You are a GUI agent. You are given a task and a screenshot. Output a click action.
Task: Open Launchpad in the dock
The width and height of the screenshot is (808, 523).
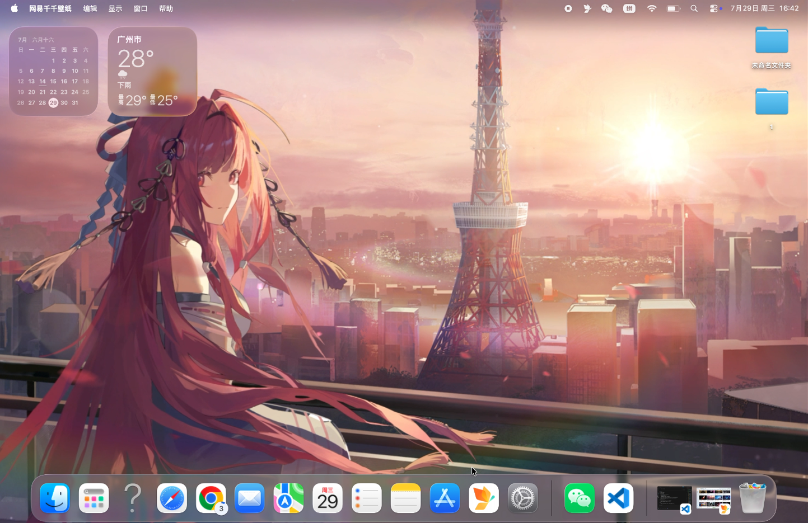pos(94,498)
